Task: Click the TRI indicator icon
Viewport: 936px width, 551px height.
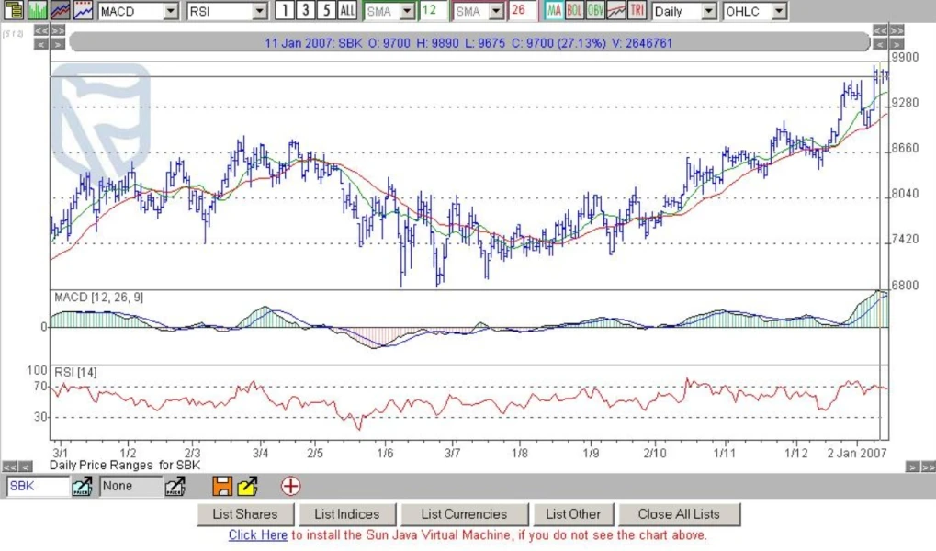Action: 637,11
